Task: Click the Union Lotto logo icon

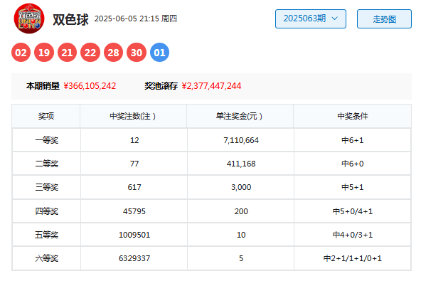Action: click(x=29, y=18)
